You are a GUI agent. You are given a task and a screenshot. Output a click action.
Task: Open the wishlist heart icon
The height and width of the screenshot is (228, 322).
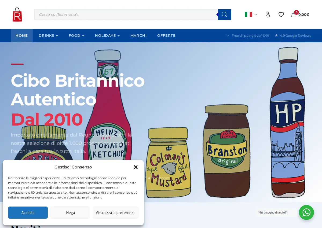pyautogui.click(x=281, y=14)
